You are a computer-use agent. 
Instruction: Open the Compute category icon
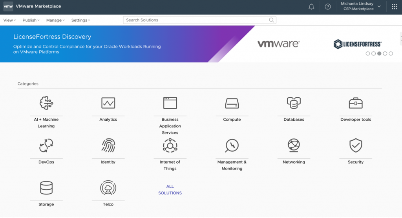pyautogui.click(x=232, y=104)
